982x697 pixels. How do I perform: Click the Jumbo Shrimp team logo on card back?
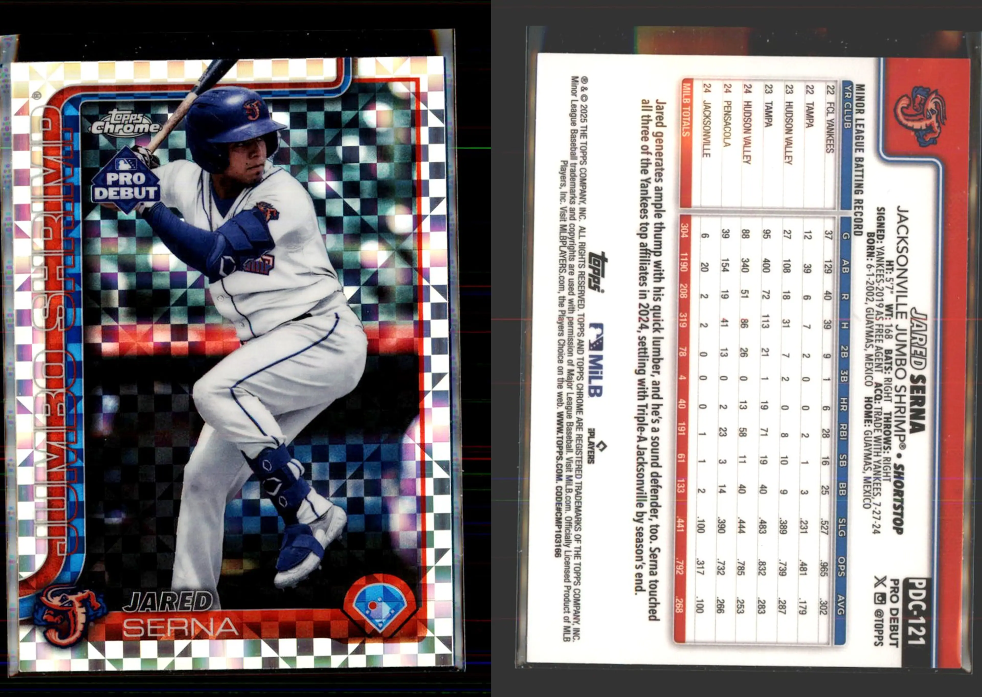click(x=920, y=116)
